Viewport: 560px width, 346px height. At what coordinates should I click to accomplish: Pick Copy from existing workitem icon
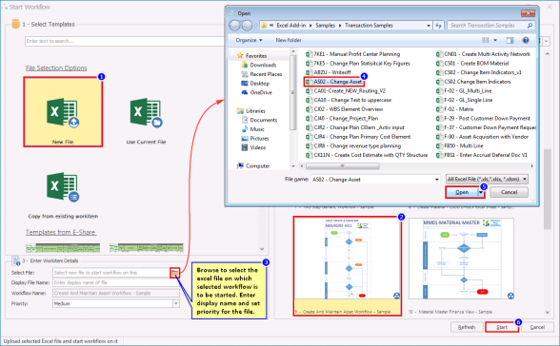pyautogui.click(x=63, y=187)
